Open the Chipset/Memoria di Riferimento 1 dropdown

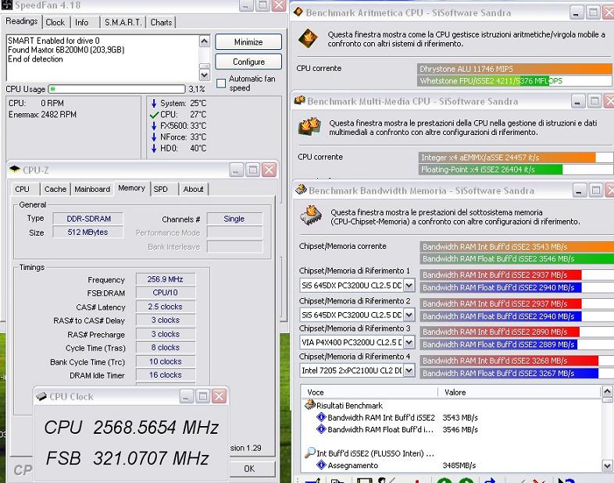[x=409, y=285]
